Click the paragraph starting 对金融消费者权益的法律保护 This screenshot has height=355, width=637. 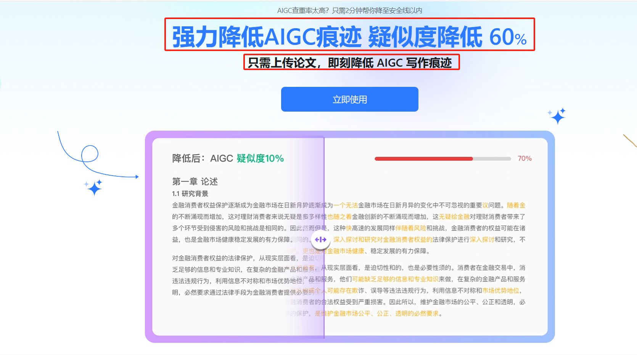tap(247, 275)
